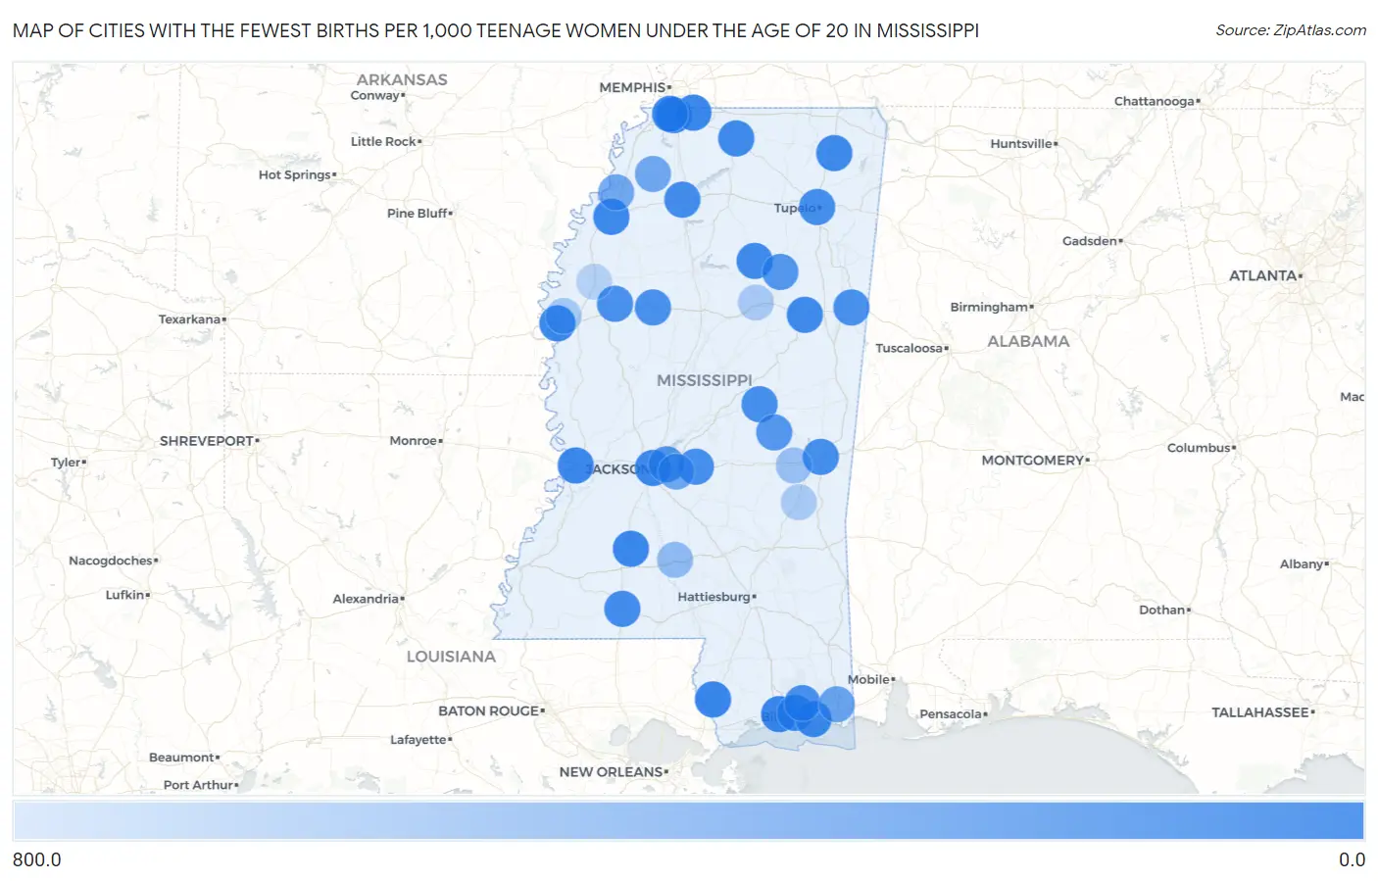
Task: Click the bubble right of Hattiesburg label's upper-left, pale one
Action: tap(674, 560)
